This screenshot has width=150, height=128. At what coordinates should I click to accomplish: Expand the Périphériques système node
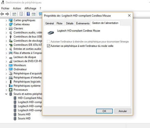pos(6,86)
